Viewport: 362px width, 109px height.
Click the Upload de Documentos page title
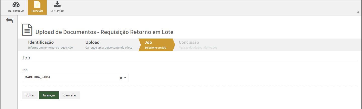[104, 32]
